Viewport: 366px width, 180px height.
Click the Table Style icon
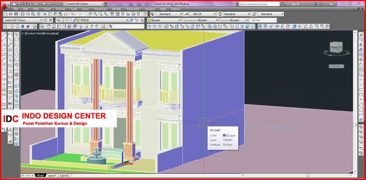tap(220, 14)
